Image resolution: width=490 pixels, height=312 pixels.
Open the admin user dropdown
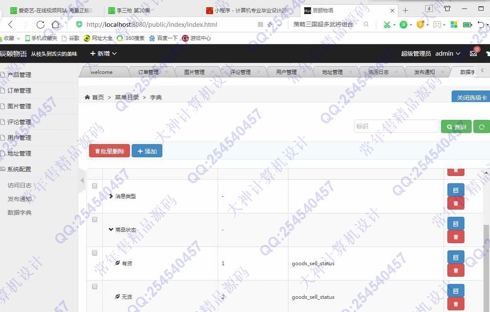pos(448,54)
